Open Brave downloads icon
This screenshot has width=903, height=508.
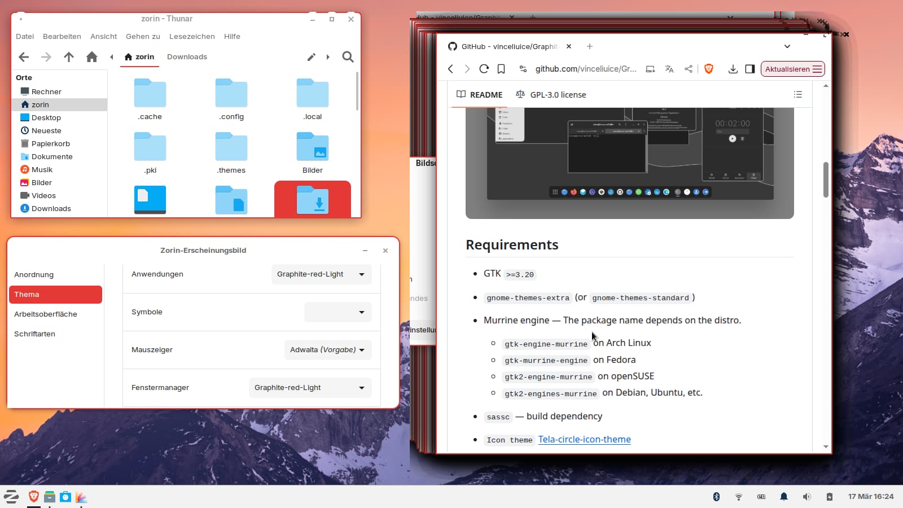(733, 69)
